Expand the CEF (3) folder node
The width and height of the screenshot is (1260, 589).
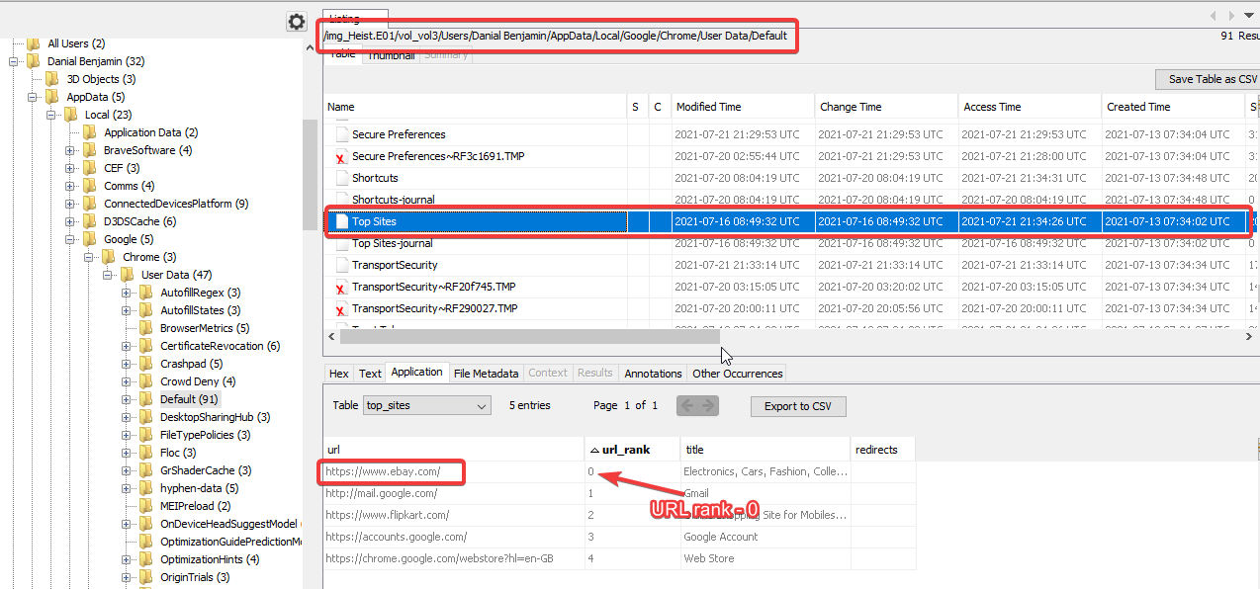pyautogui.click(x=70, y=168)
